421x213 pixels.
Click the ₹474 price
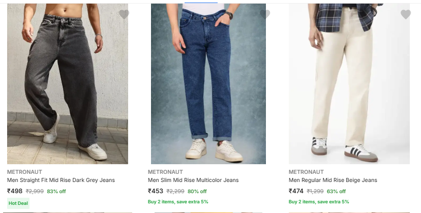click(x=296, y=191)
